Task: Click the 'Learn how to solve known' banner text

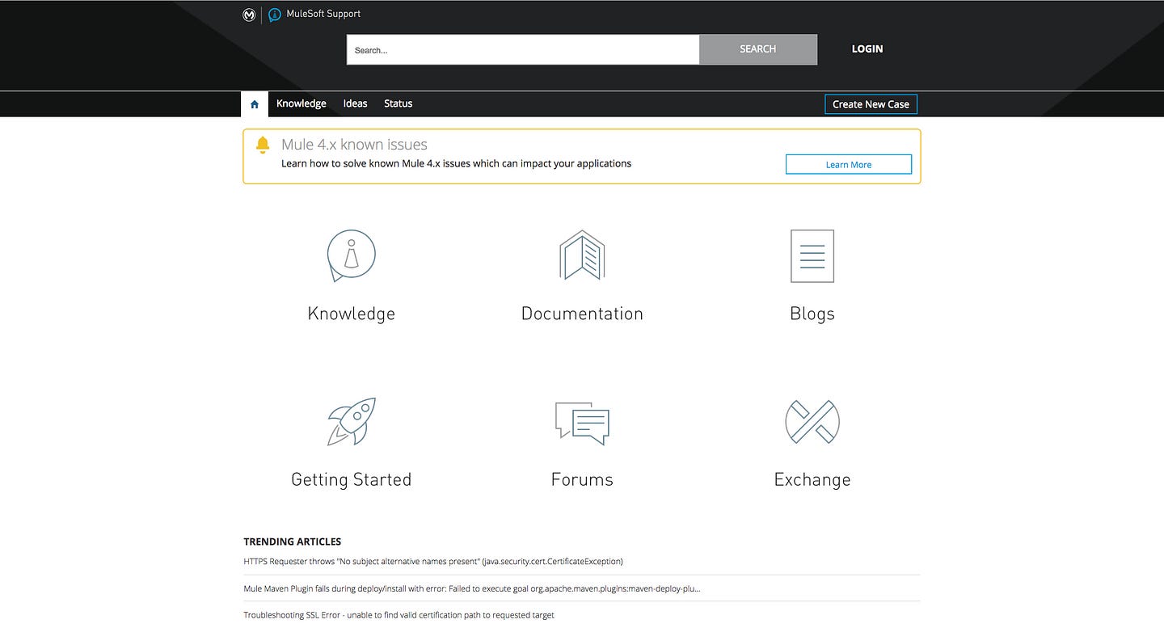Action: tap(456, 163)
